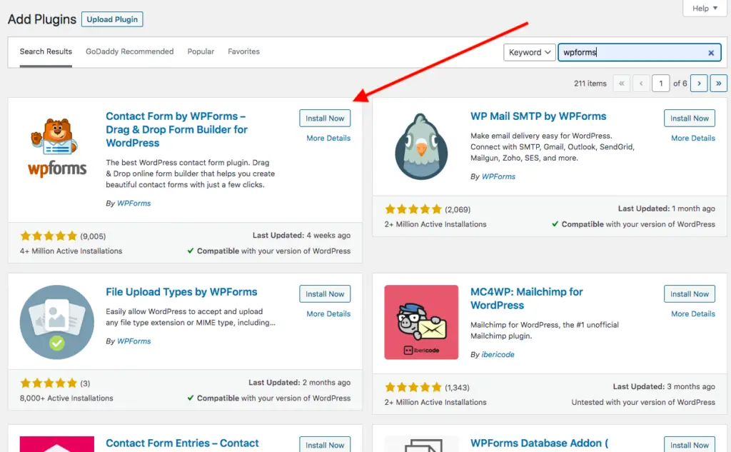Open Contact Form Entries title link
The width and height of the screenshot is (731, 452).
click(182, 443)
